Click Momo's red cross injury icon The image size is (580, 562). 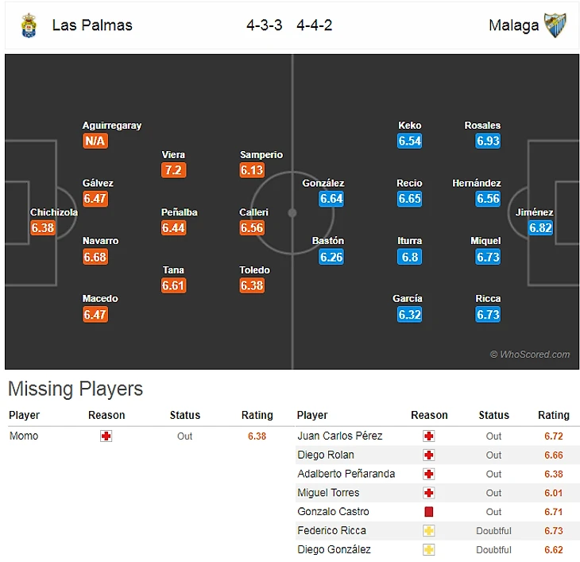point(106,436)
